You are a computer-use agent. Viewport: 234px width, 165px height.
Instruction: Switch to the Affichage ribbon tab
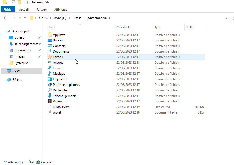coord(61,10)
